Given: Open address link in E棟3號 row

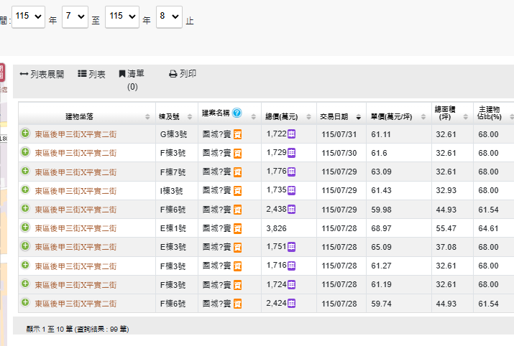Looking at the screenshot, I should point(75,247).
